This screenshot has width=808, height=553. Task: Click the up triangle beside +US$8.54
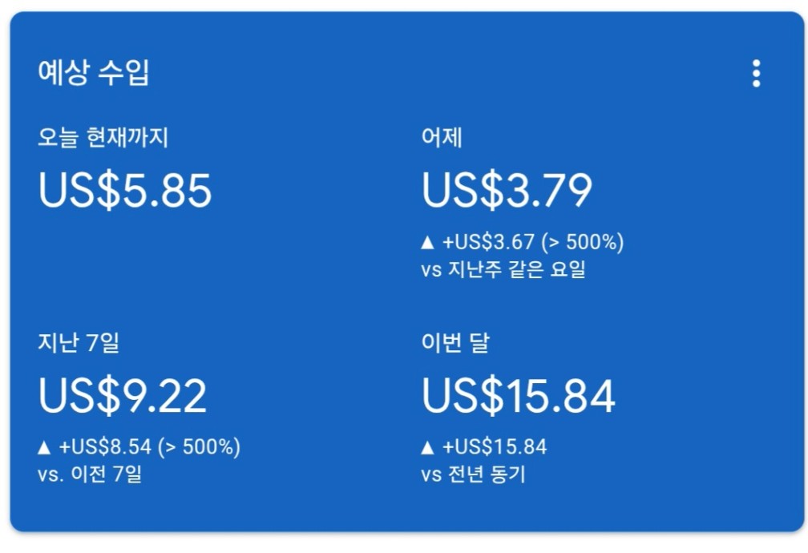(44, 447)
